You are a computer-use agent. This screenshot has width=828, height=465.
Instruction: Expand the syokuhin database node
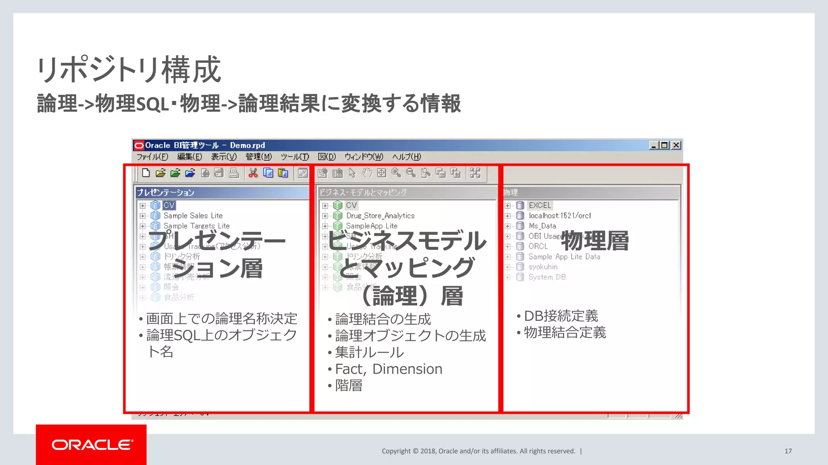(507, 267)
